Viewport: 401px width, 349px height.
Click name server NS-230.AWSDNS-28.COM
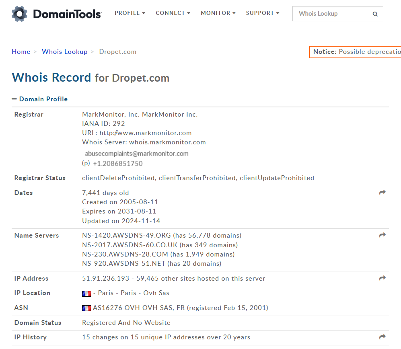[125, 254]
